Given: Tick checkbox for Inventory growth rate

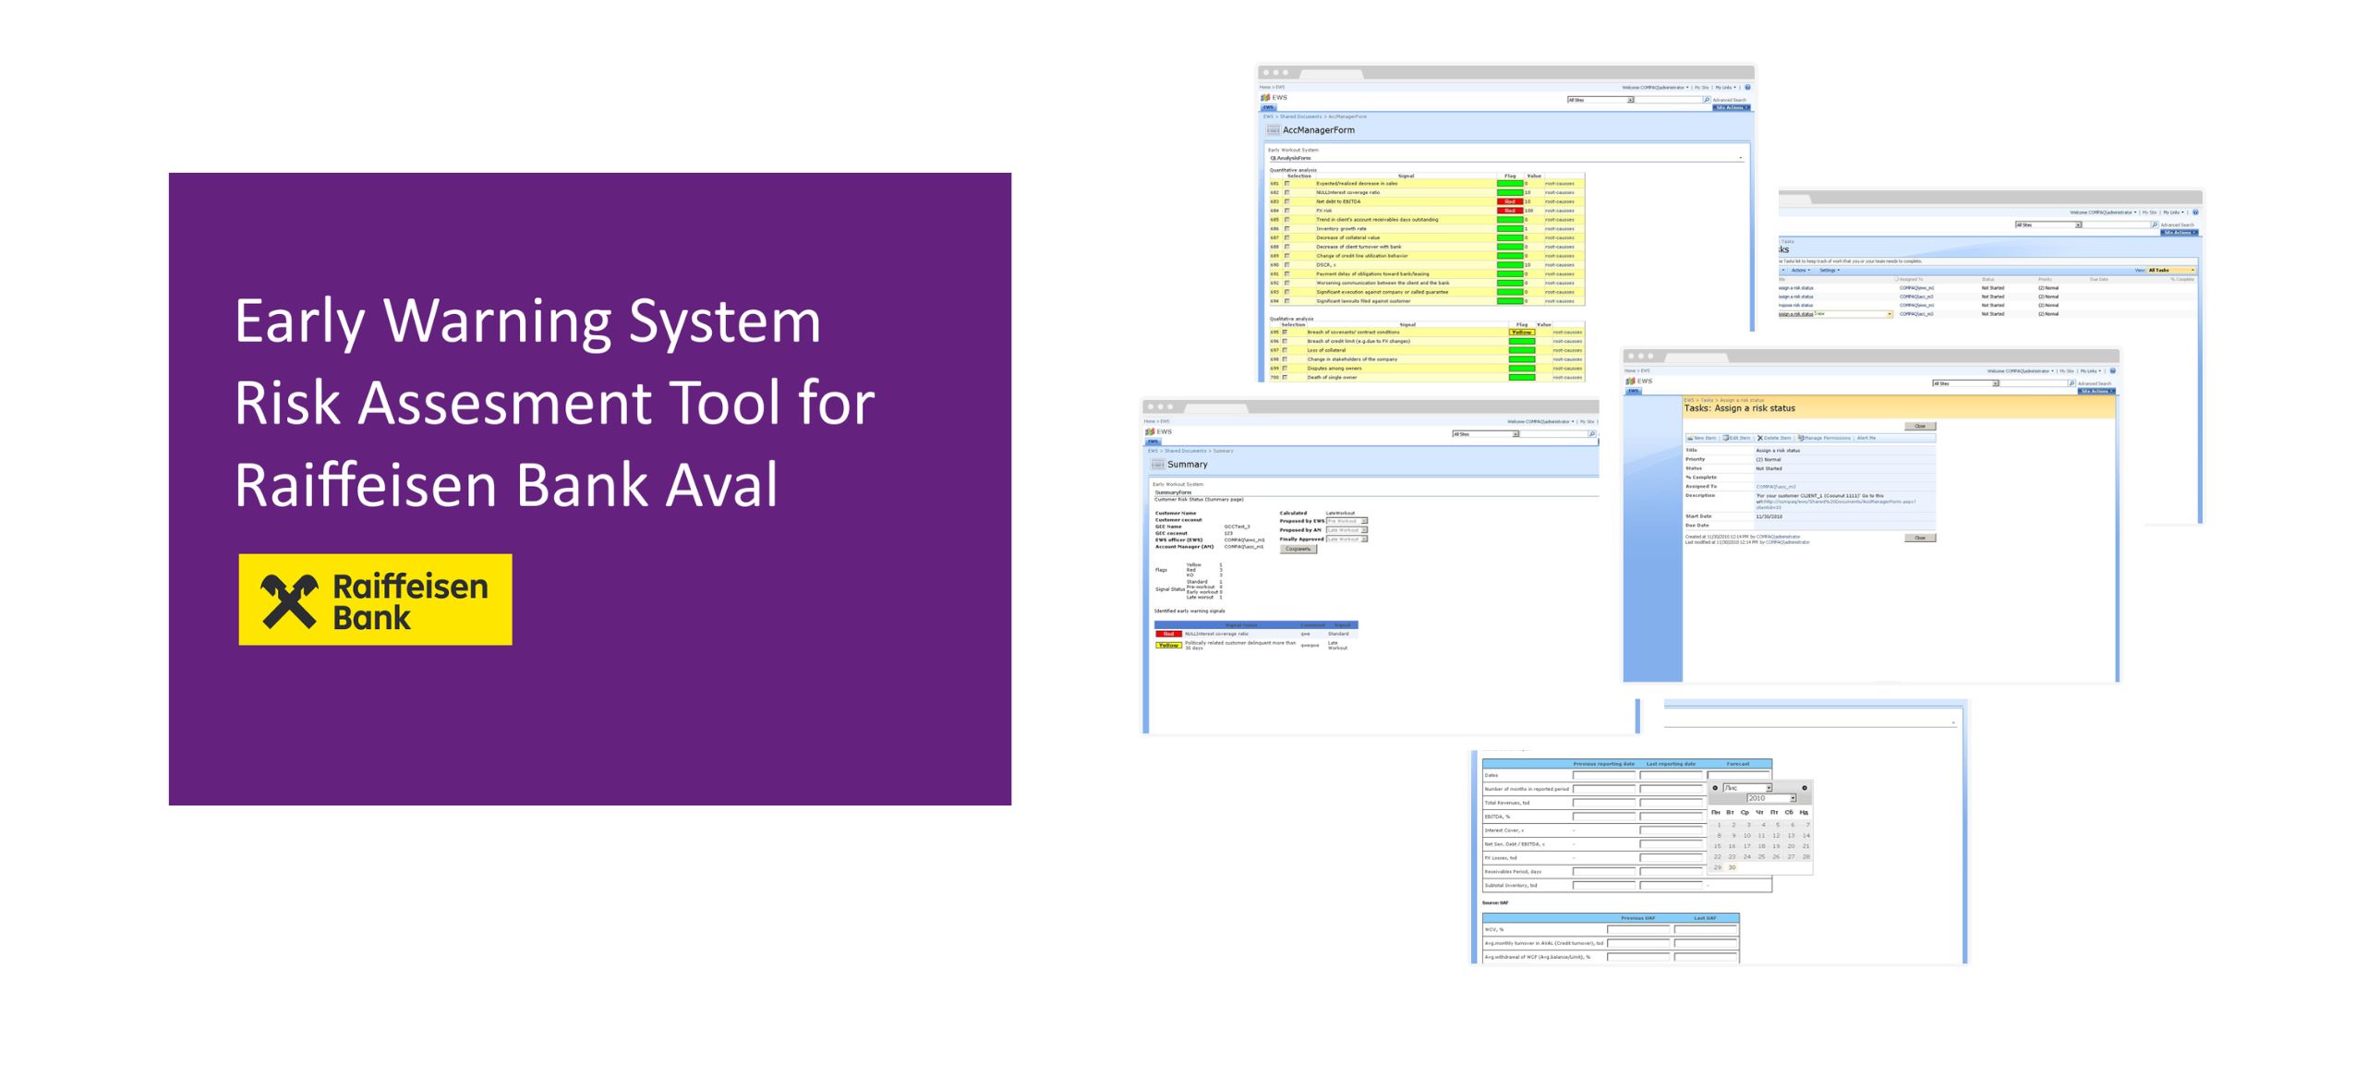Looking at the screenshot, I should click(1286, 229).
